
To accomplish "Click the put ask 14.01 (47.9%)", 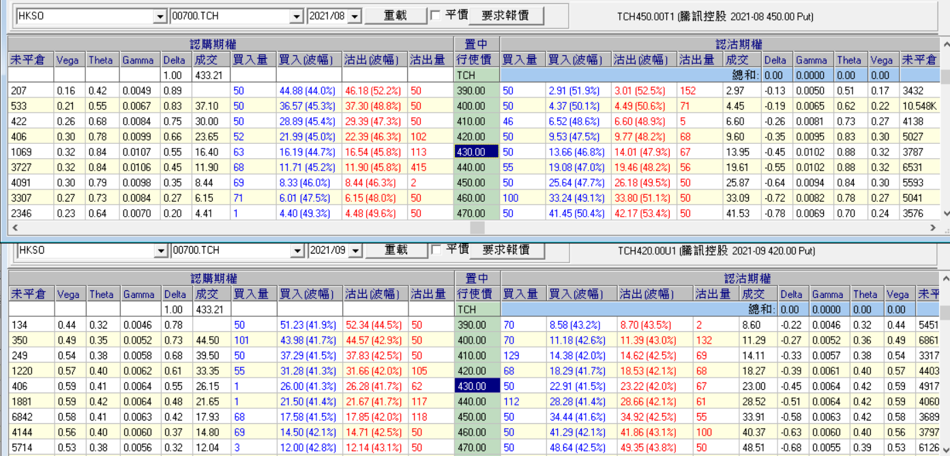I will point(640,152).
